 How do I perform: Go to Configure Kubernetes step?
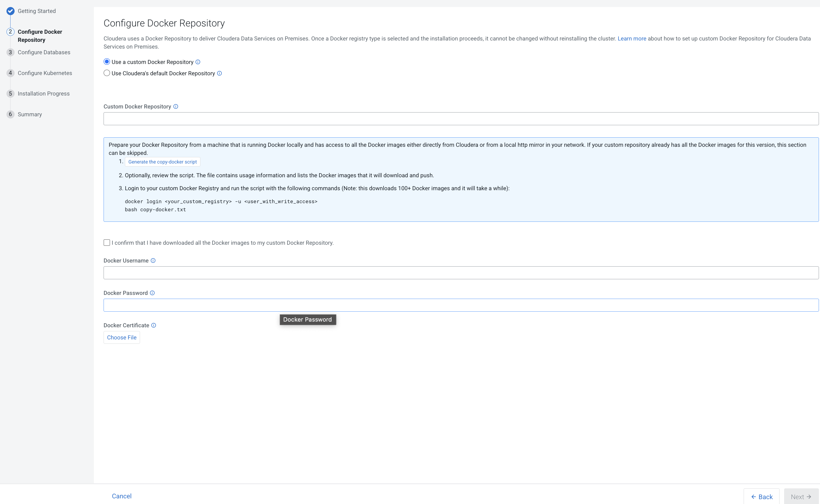click(45, 73)
